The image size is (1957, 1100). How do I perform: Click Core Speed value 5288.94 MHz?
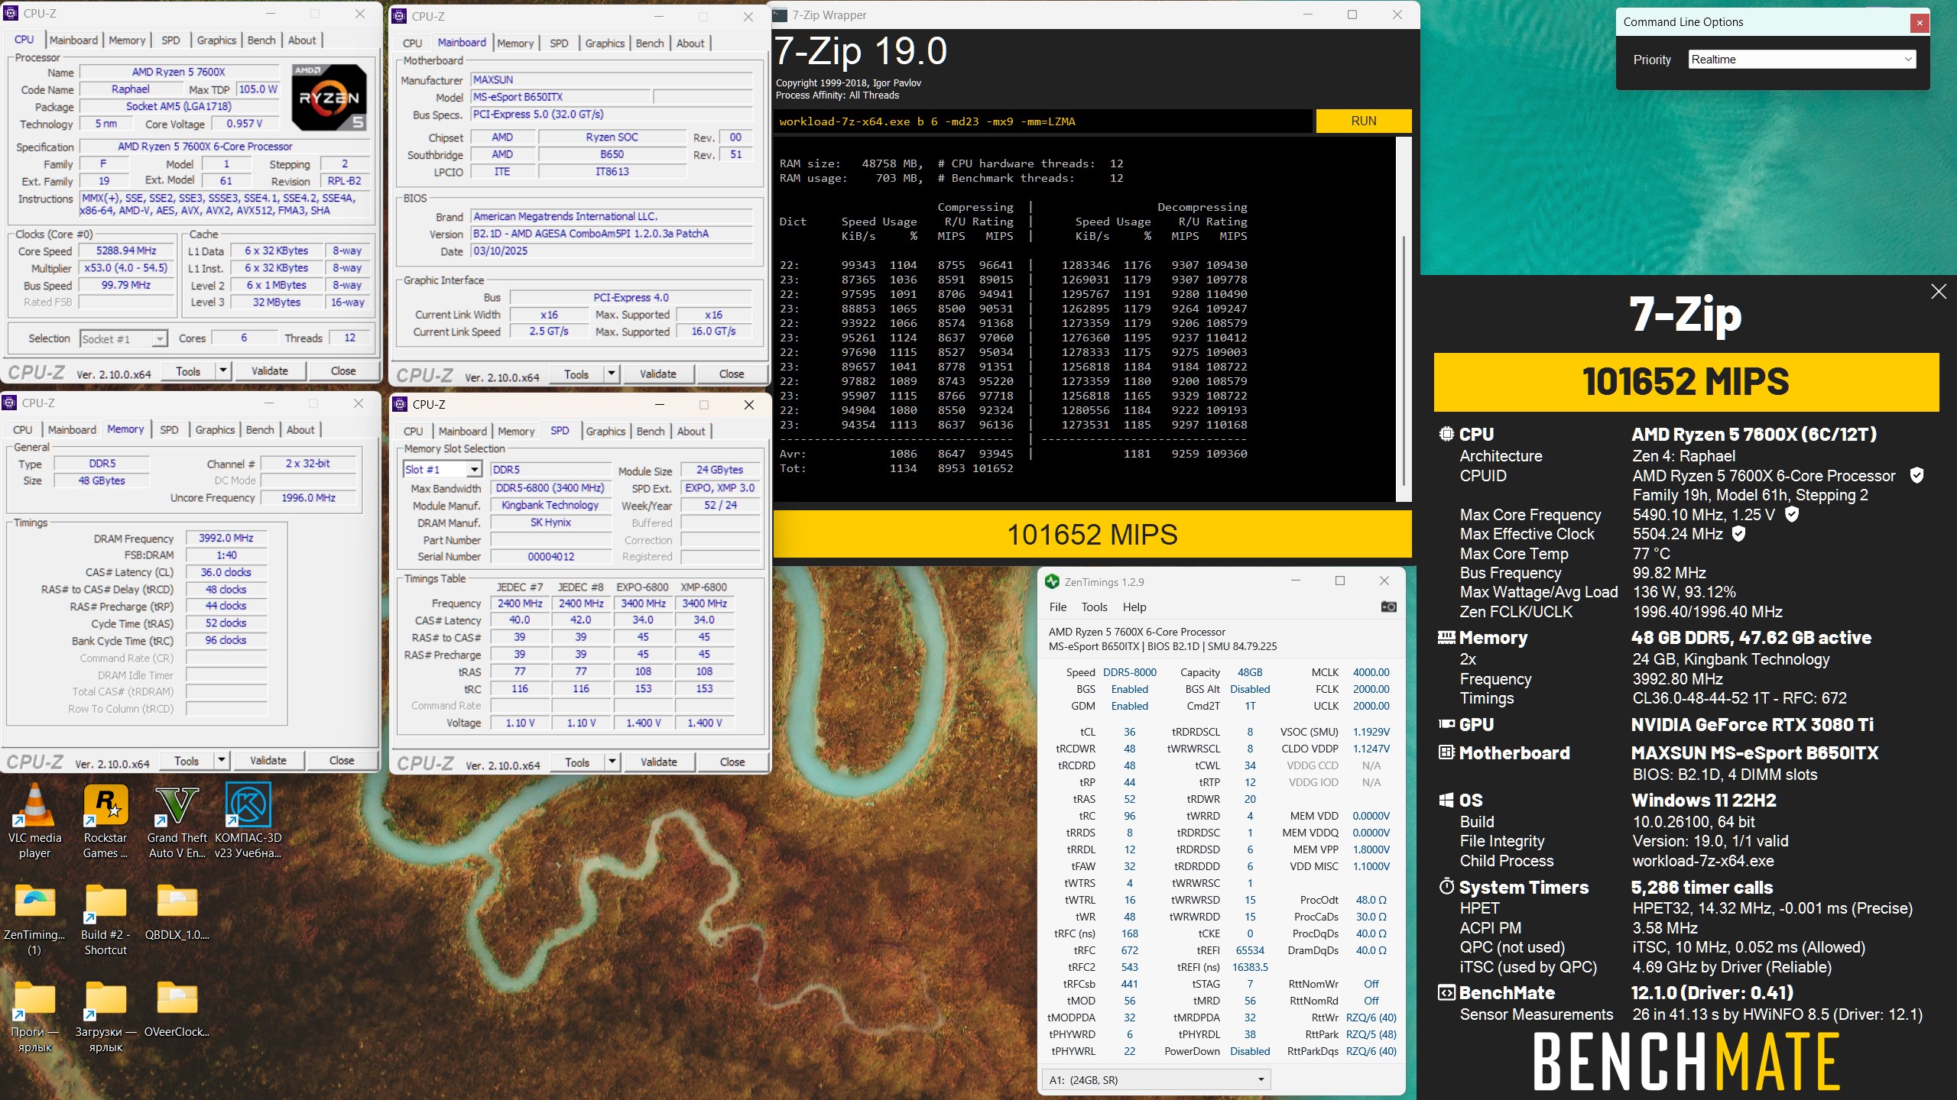pyautogui.click(x=126, y=251)
